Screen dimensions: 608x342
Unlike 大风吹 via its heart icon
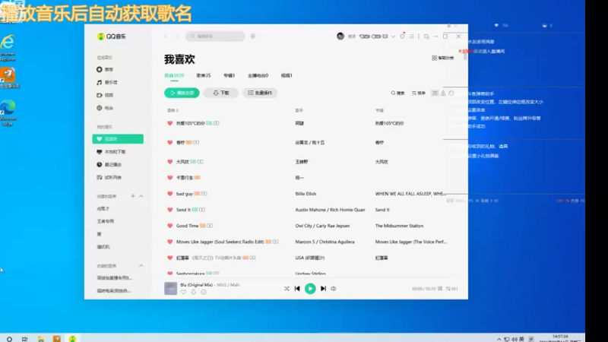[169, 162]
